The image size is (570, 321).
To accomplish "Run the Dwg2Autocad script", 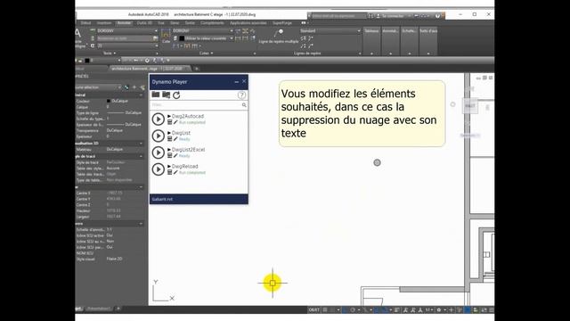I will click(x=159, y=119).
